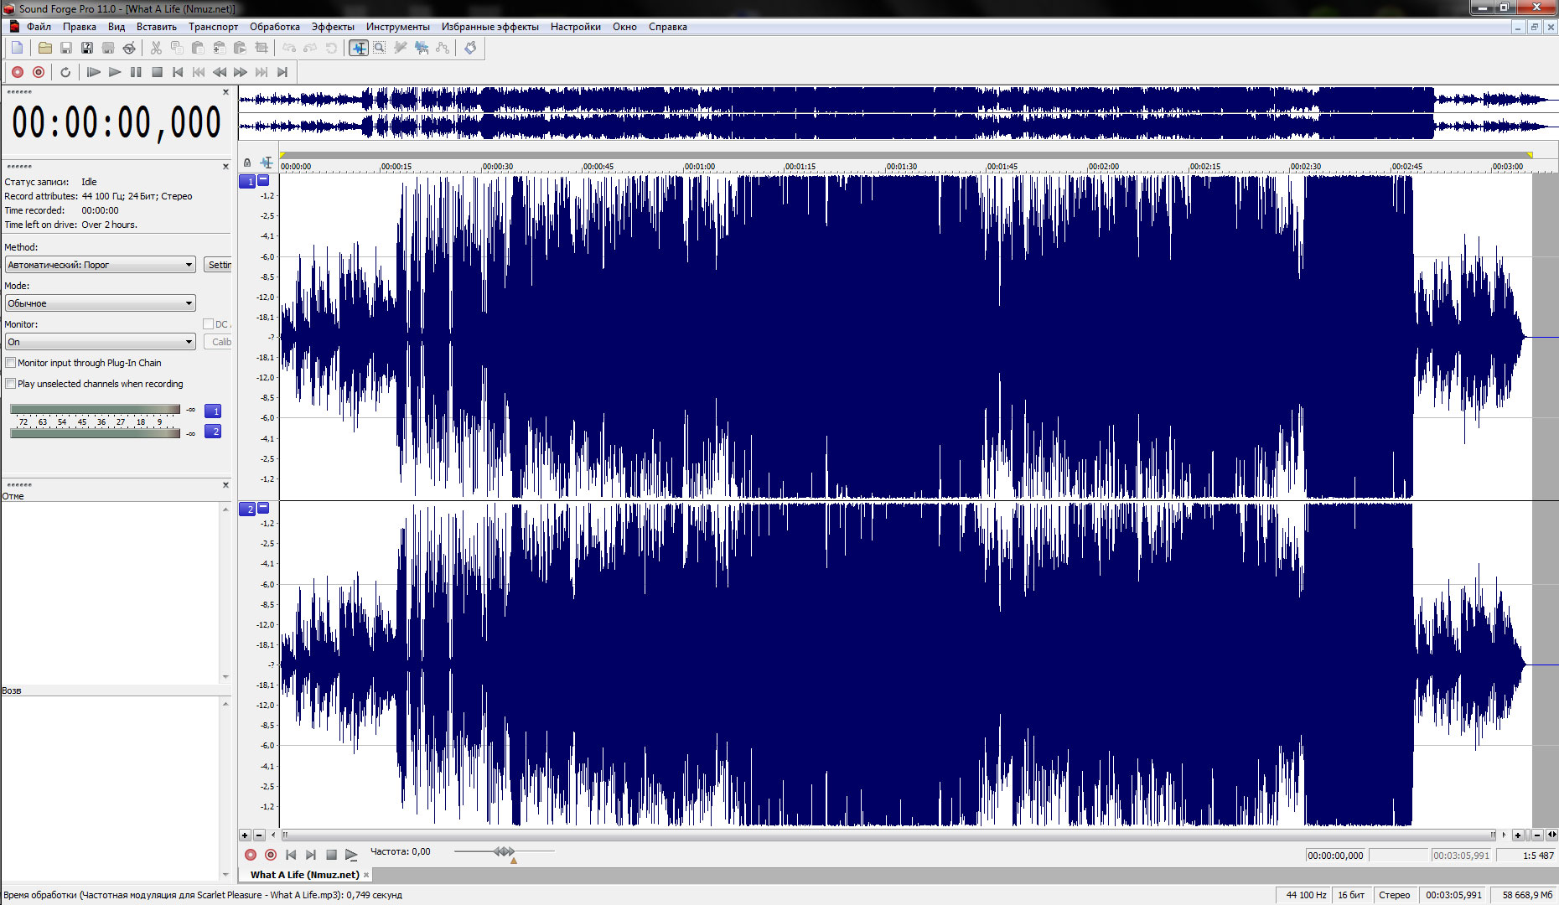Copy selection with the Copy toolbar icon

tap(177, 48)
